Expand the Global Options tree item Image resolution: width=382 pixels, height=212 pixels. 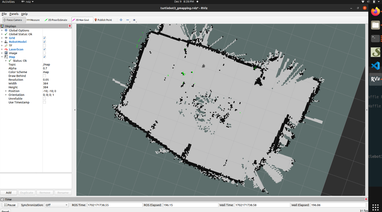coord(2,30)
